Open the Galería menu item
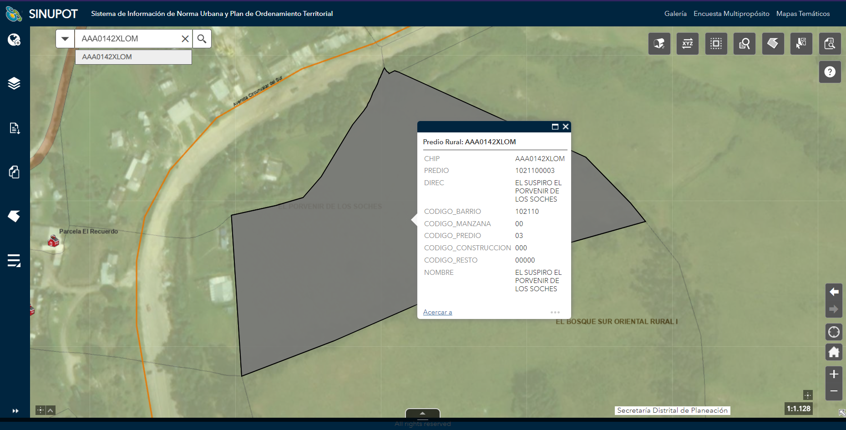The width and height of the screenshot is (846, 430). tap(675, 14)
